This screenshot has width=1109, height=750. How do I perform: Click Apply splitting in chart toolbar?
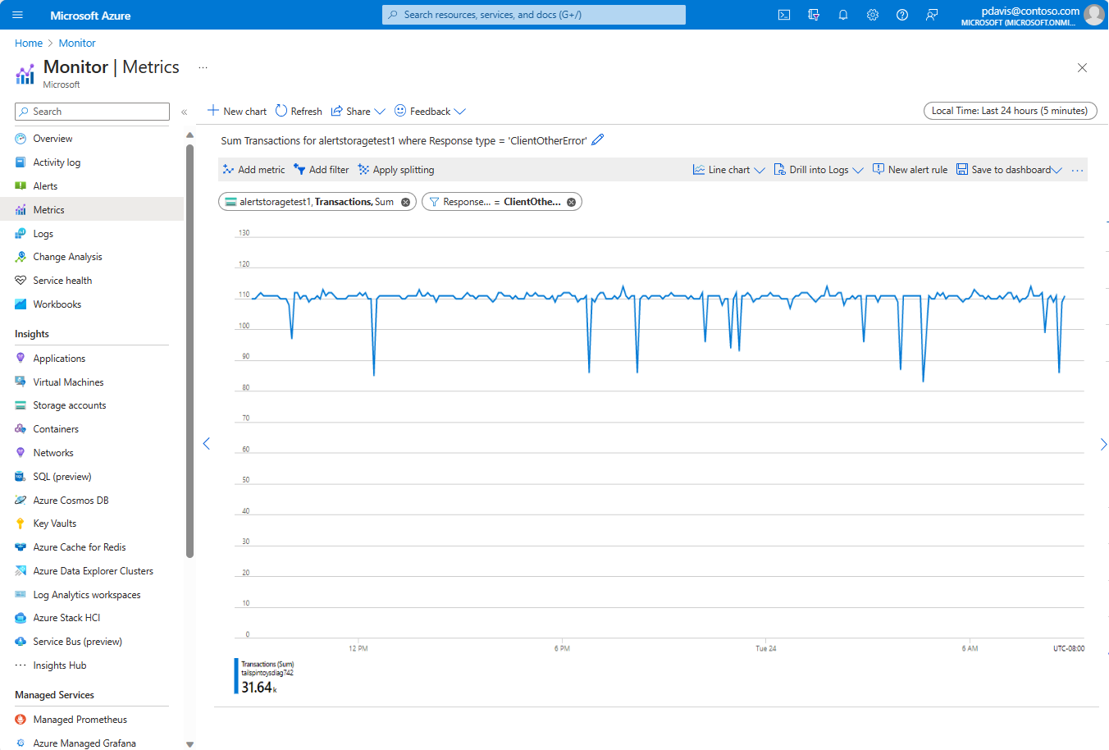click(x=396, y=170)
